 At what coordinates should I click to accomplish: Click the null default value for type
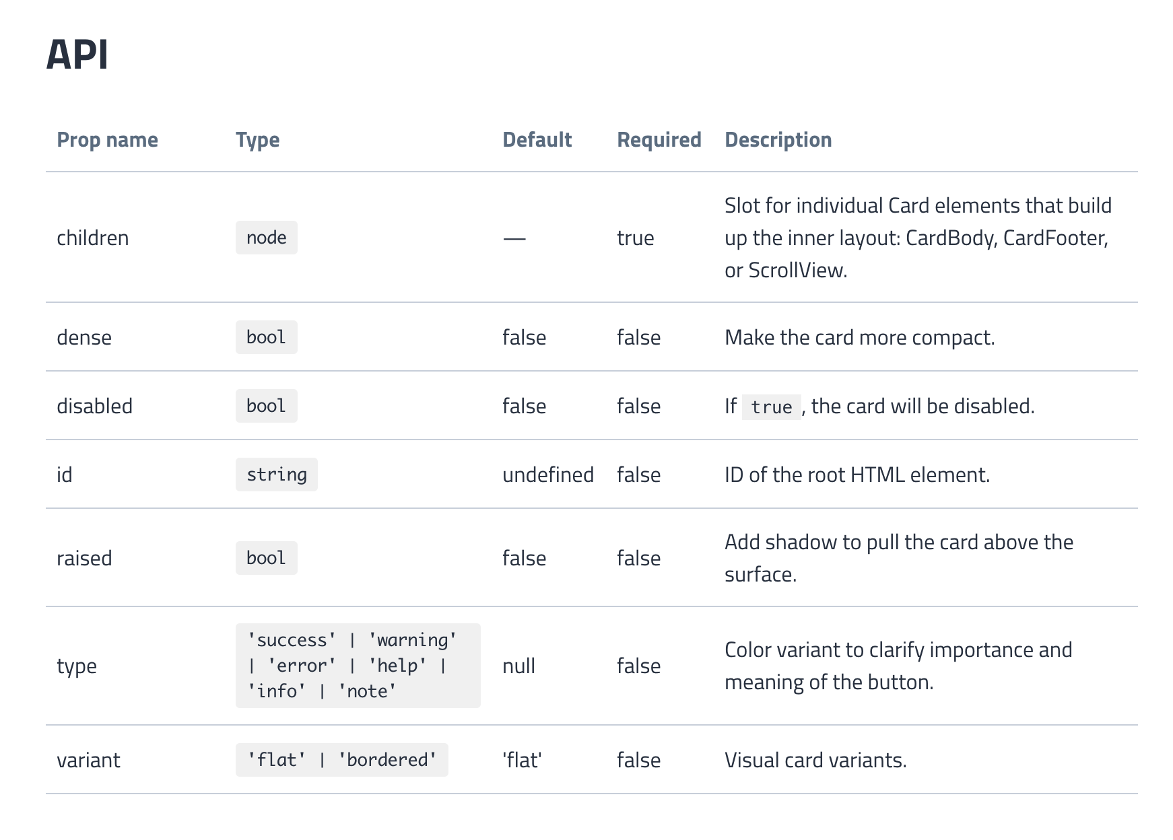pyautogui.click(x=518, y=666)
